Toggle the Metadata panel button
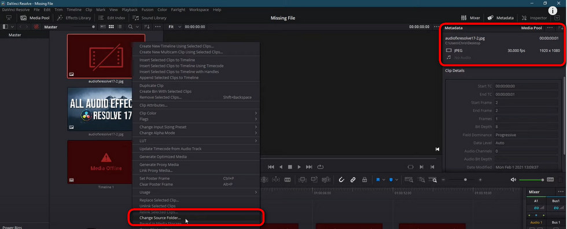Image resolution: width=567 pixels, height=229 pixels. tap(500, 18)
